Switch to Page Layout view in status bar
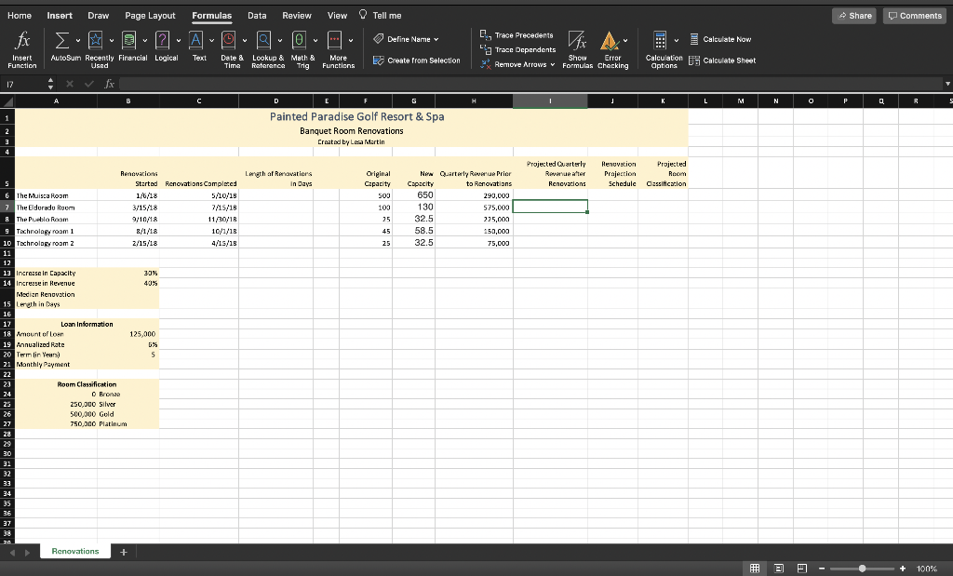Image resolution: width=953 pixels, height=576 pixels. pyautogui.click(x=778, y=568)
